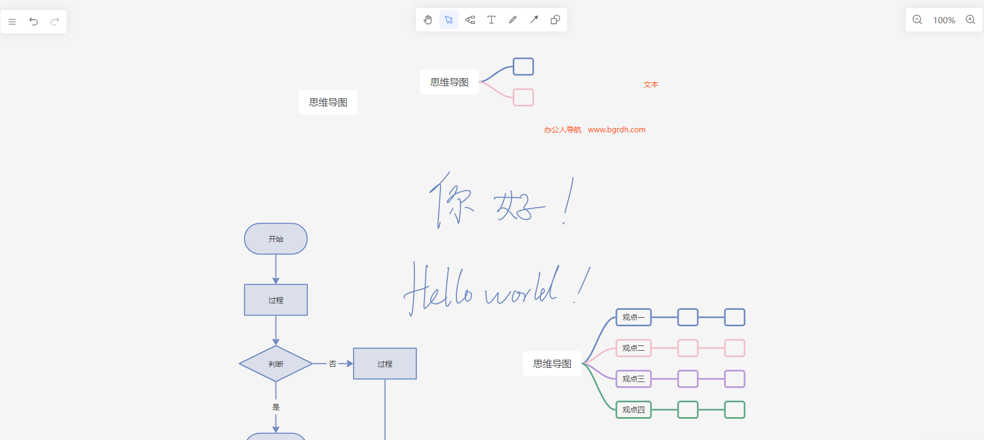
Task: Click the 100% zoom level
Action: 944,20
